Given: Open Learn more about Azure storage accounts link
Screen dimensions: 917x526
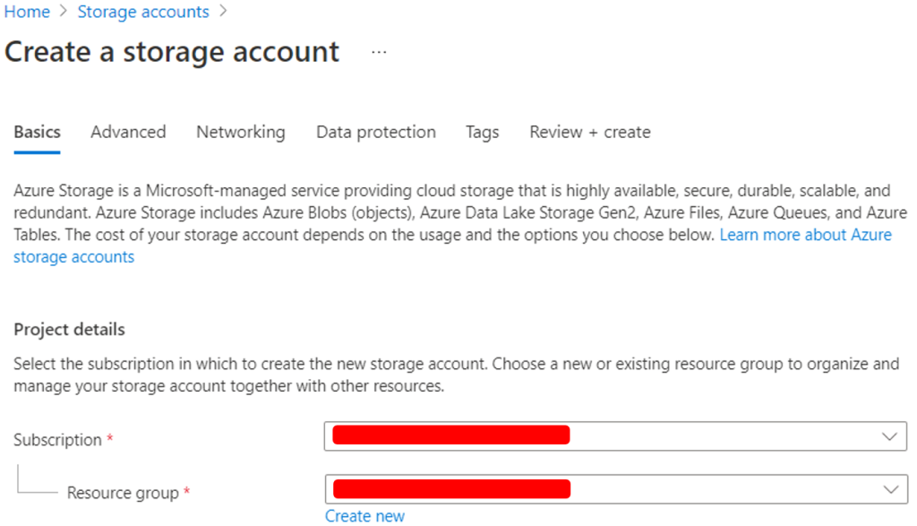Looking at the screenshot, I should pos(805,235).
